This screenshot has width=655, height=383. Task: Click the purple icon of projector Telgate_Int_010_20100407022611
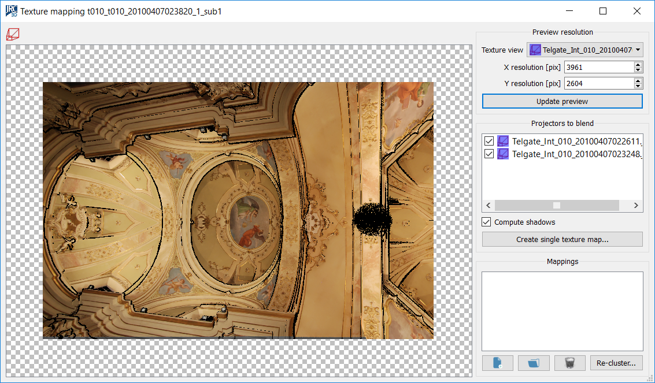tap(503, 141)
